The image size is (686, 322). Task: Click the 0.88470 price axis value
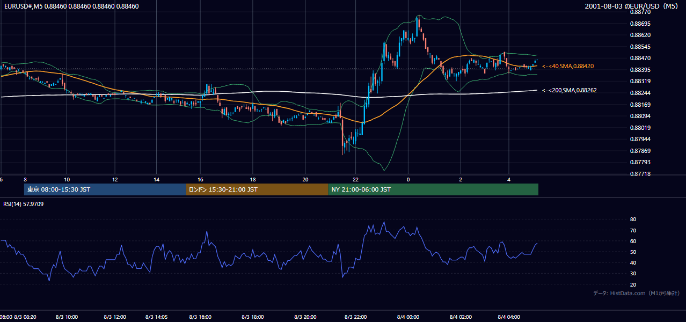coord(640,58)
